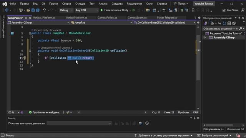The height and width of the screenshot is (138, 246).
Task: Collapse the JumpPad class outline box
Action: click(x=30, y=33)
